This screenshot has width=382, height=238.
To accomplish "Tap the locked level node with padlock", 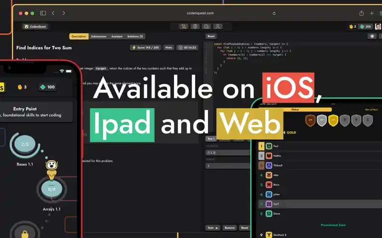I will coord(25,233).
